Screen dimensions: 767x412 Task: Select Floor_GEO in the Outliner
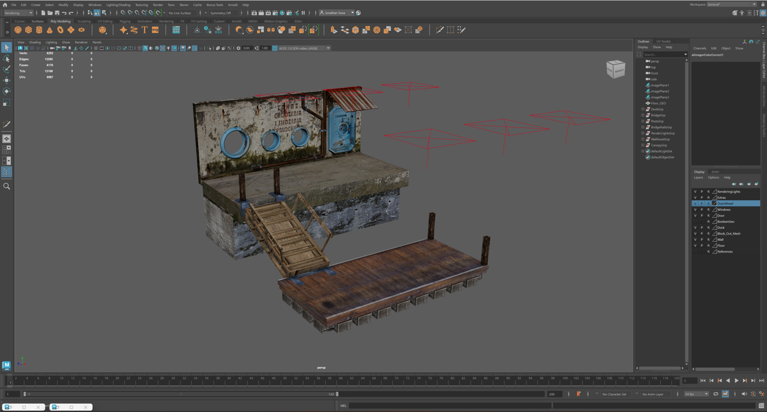pyautogui.click(x=658, y=103)
